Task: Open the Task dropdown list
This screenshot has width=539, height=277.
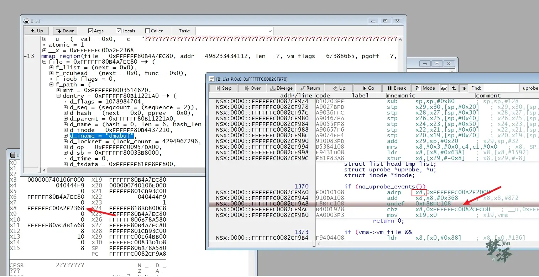Action: tap(270, 31)
